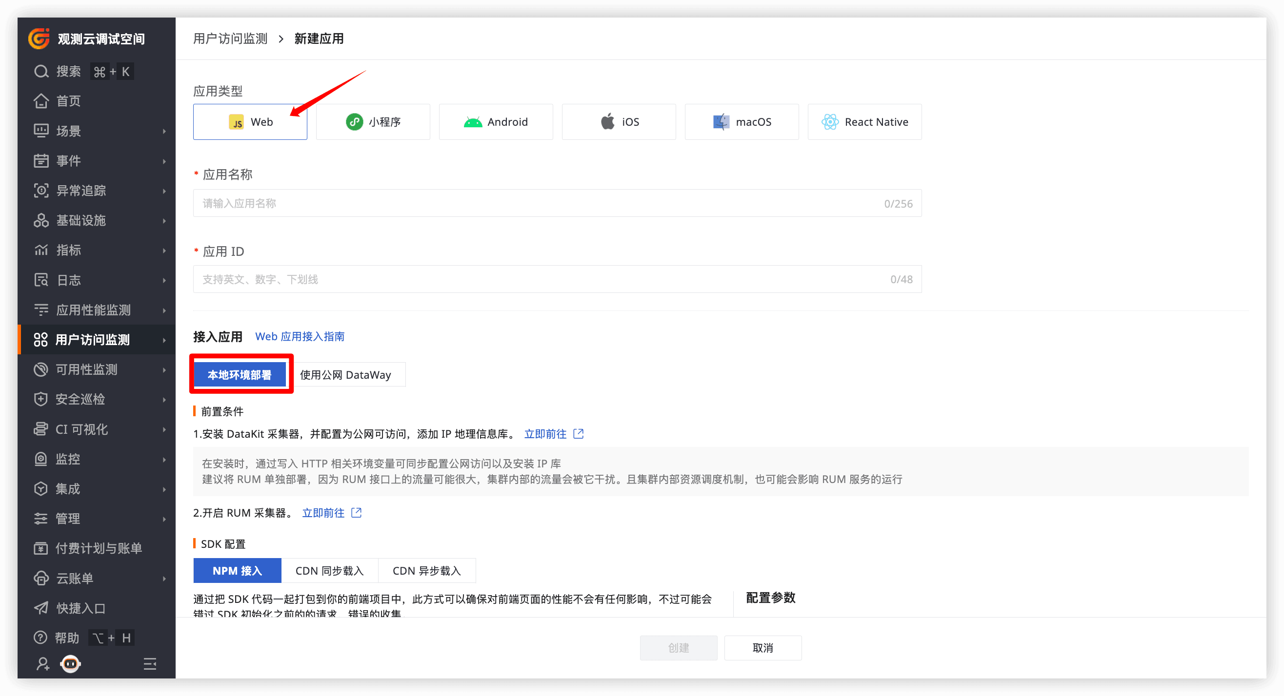
Task: Open the Web 应用接入指南 link
Action: [x=300, y=336]
